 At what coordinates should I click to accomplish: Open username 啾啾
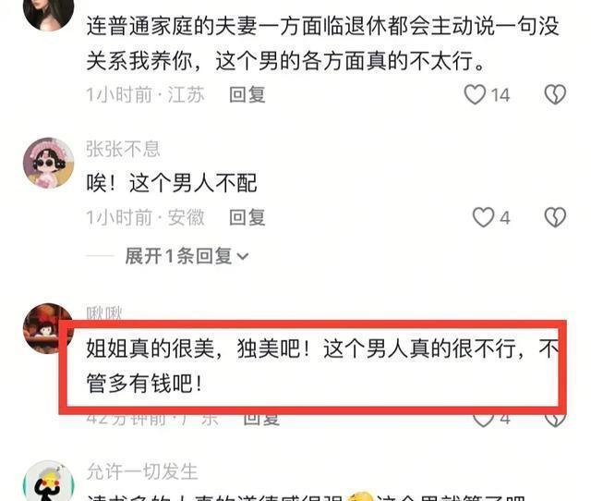[104, 313]
